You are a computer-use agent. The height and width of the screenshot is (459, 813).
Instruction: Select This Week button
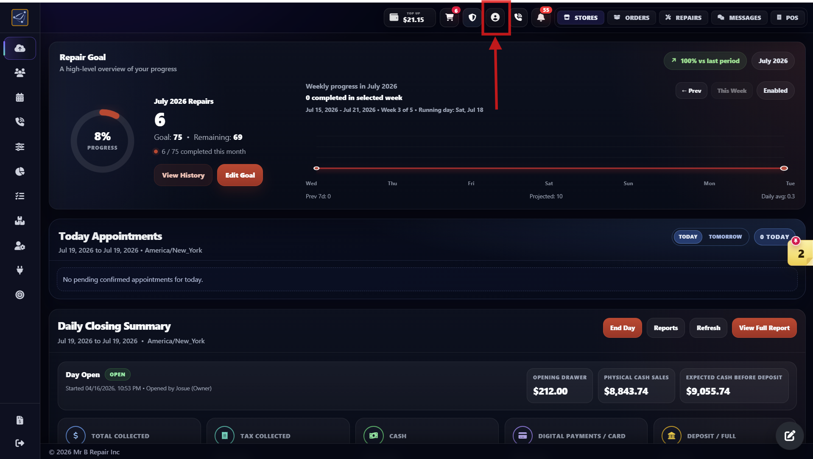732,91
